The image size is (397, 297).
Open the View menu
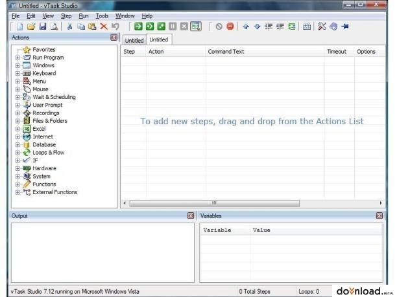(x=48, y=16)
